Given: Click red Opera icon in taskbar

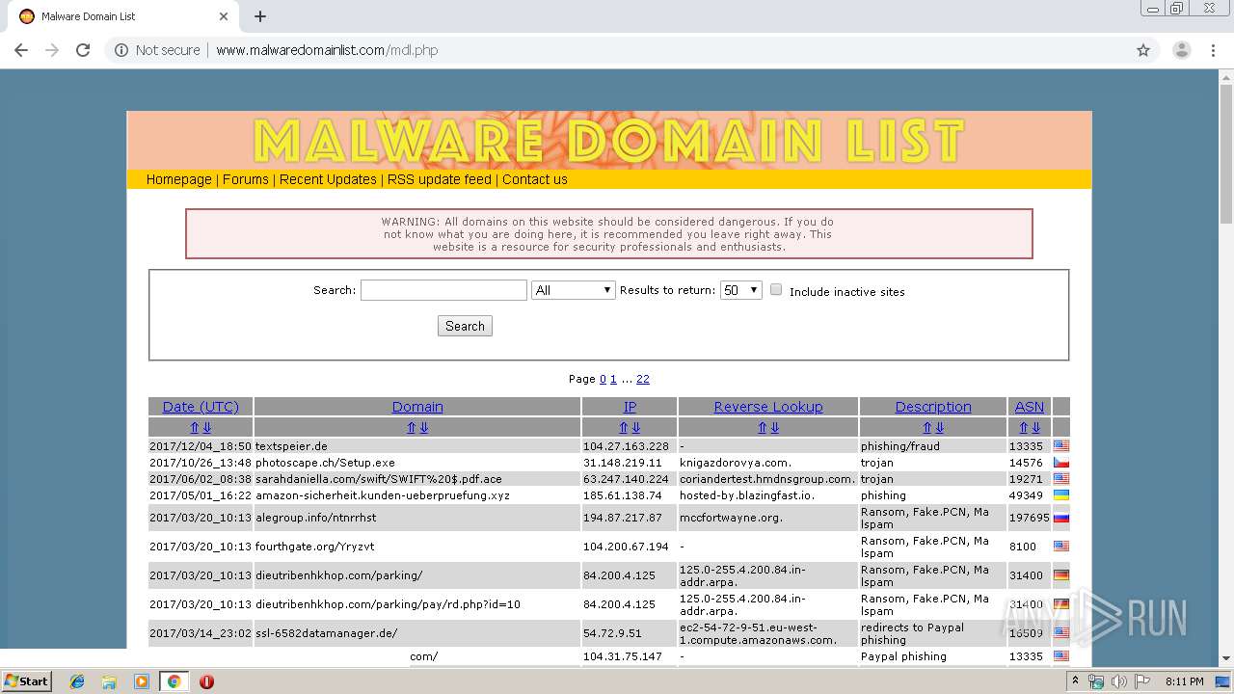Looking at the screenshot, I should pos(206,681).
